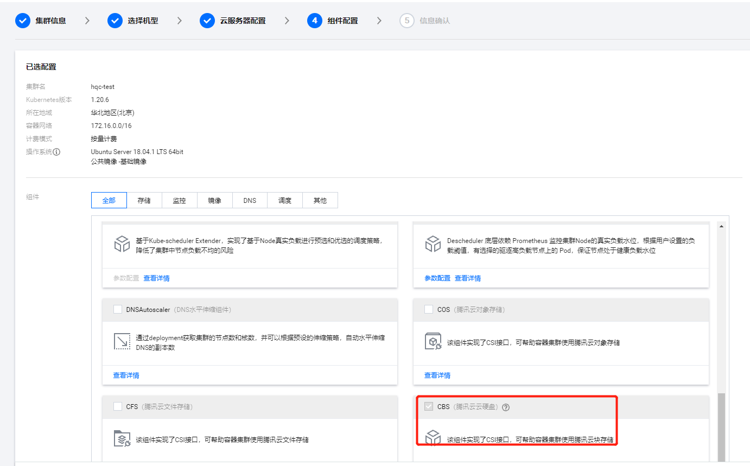Click the component list scroll-up arrow

(x=721, y=226)
